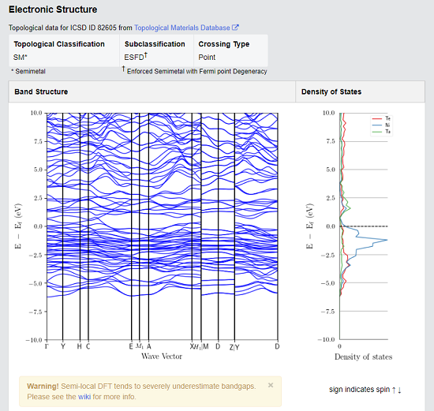This screenshot has width=434, height=411.
Task: Click the Γ wave vector label
Action: click(x=47, y=346)
